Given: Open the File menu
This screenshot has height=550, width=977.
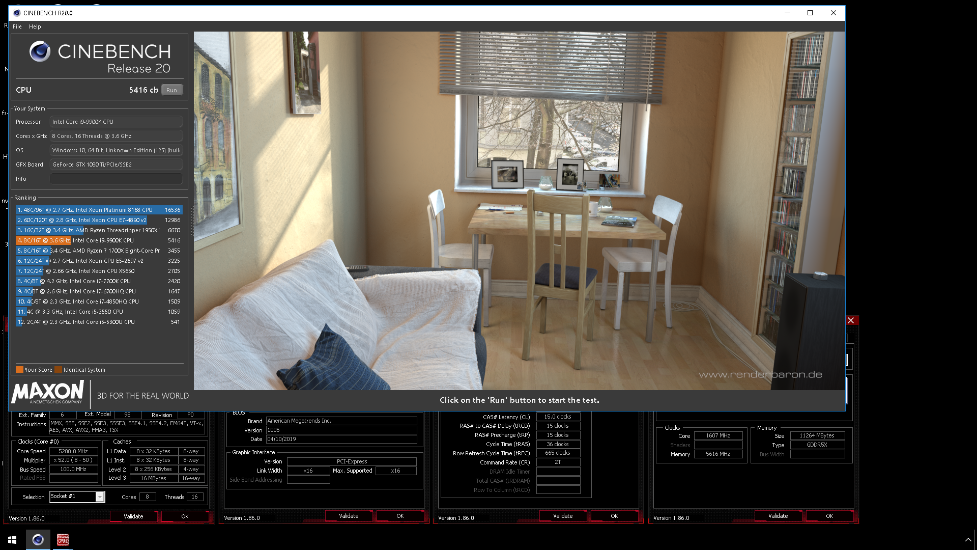Looking at the screenshot, I should 17,26.
